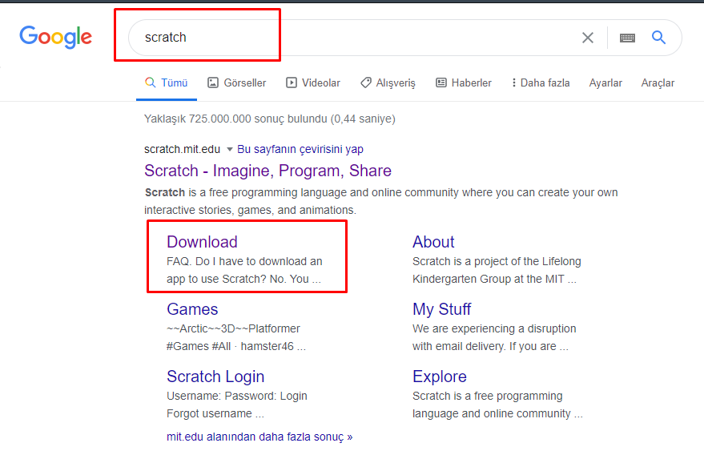Open Scratch - Imagine, Program, Share result
704x451 pixels.
pos(268,171)
